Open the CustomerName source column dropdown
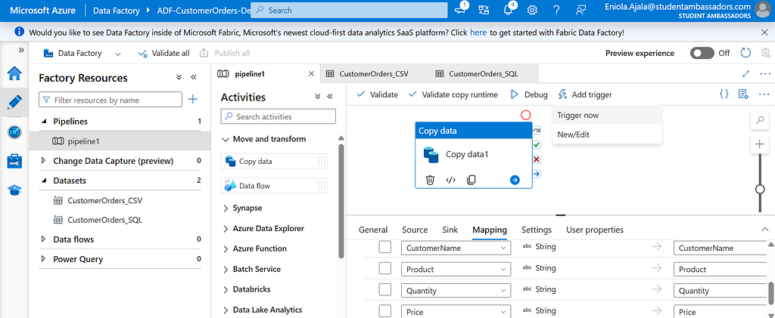This screenshot has width=775, height=318. [456, 248]
